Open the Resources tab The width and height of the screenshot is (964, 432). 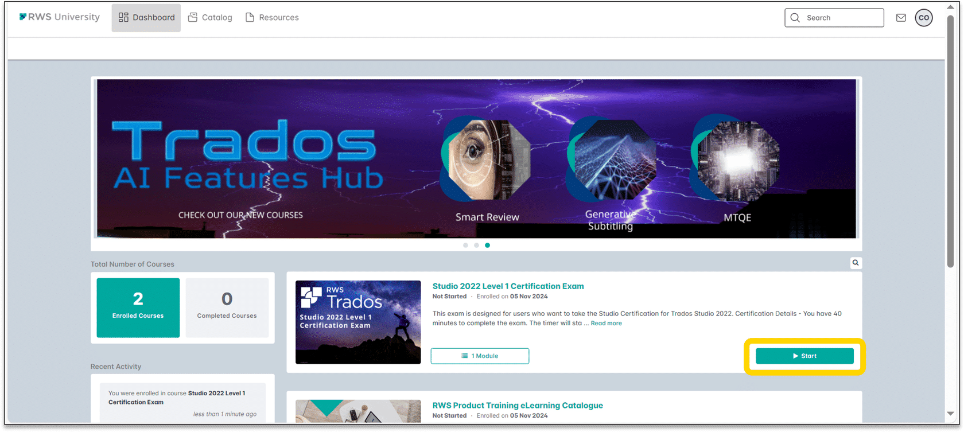coord(272,18)
